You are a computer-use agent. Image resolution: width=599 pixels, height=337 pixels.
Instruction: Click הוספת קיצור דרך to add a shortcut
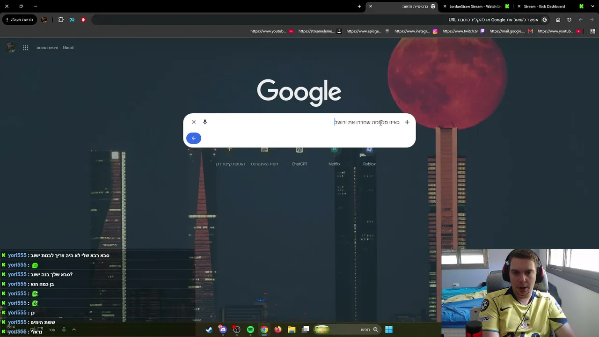click(x=230, y=157)
